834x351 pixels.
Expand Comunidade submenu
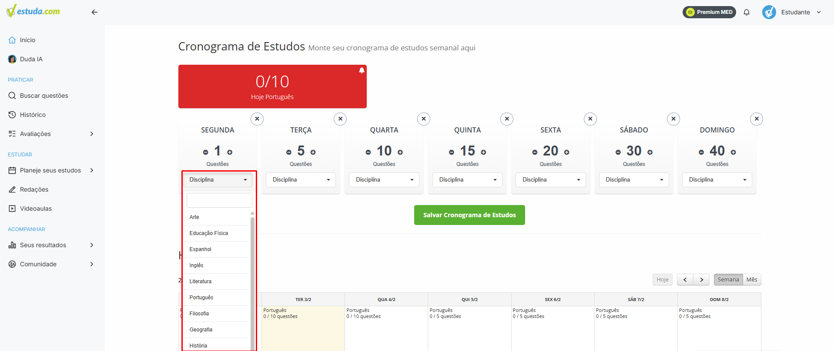pyautogui.click(x=92, y=264)
